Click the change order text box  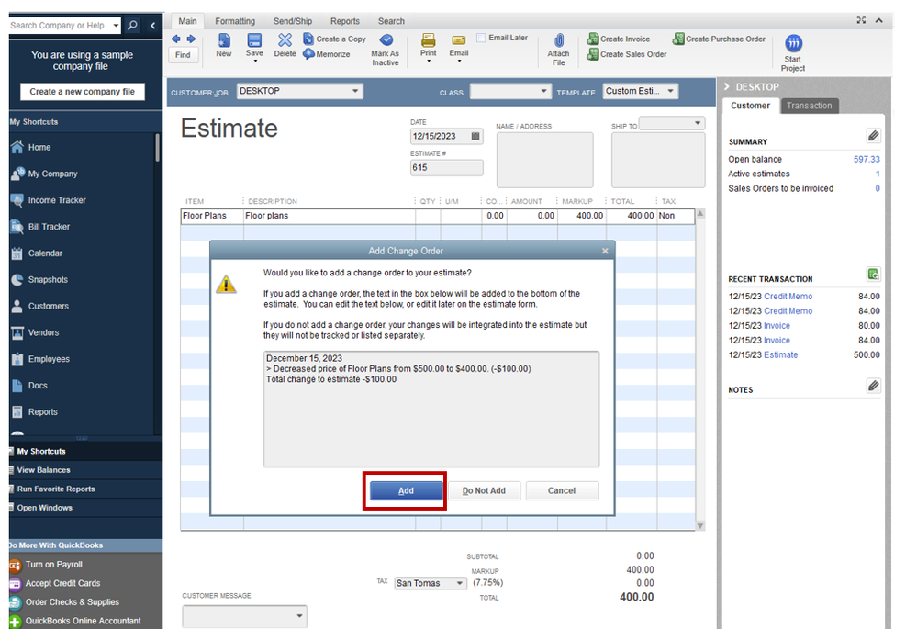point(431,409)
